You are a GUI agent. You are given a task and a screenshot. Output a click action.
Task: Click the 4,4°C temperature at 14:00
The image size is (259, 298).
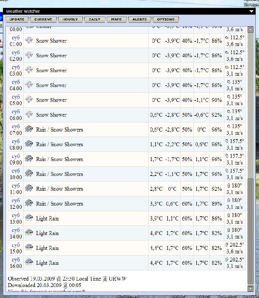[156, 233]
